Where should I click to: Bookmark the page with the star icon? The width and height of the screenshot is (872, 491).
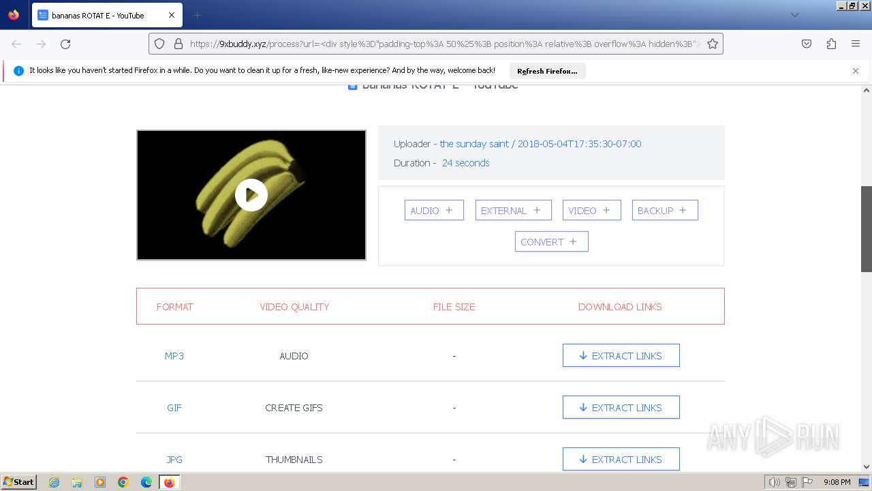coord(713,44)
